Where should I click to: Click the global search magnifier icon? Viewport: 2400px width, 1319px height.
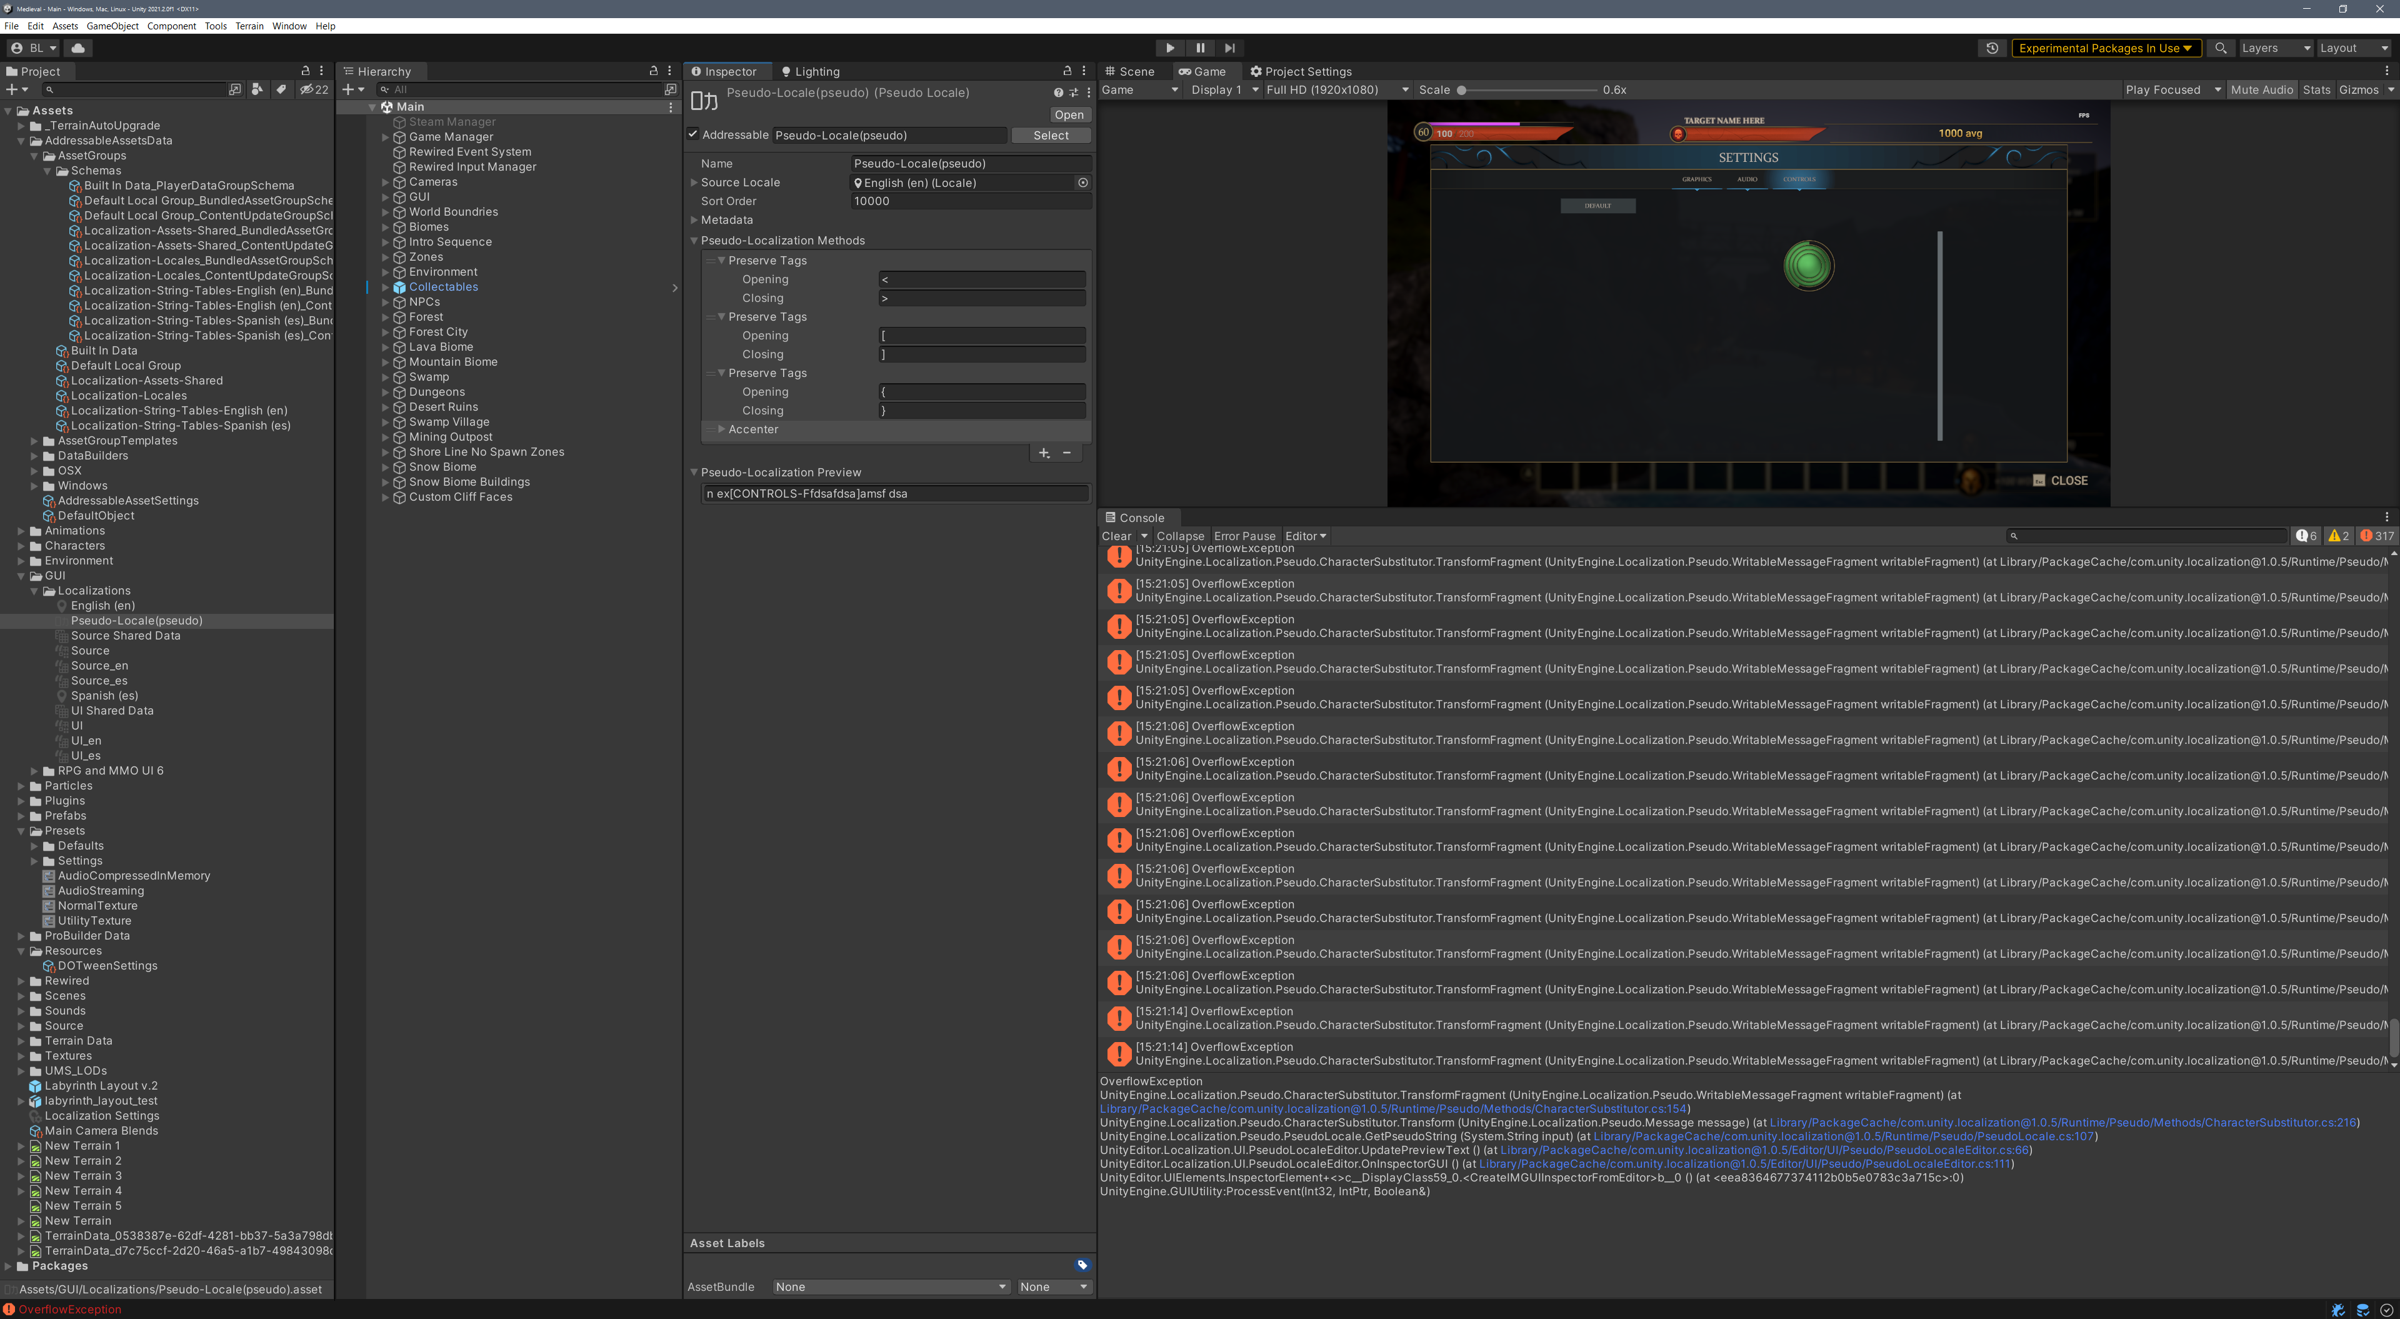[2220, 48]
